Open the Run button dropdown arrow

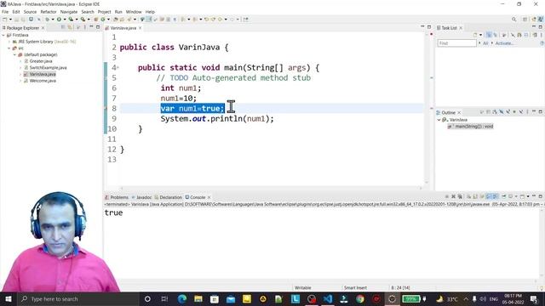pos(65,20)
